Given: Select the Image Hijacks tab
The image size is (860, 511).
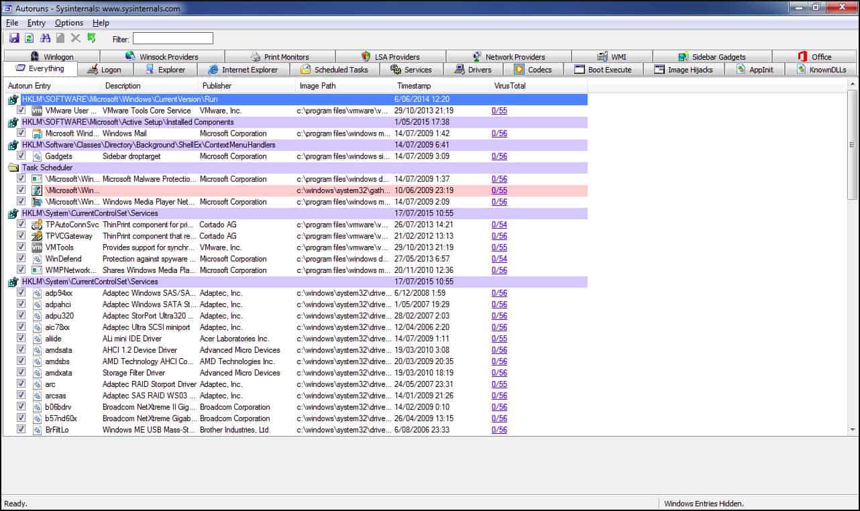Looking at the screenshot, I should point(684,69).
